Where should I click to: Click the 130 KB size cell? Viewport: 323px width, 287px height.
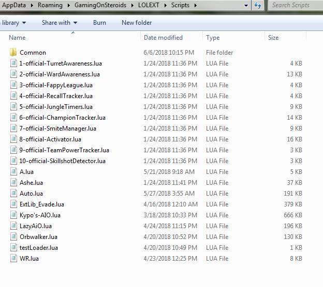tap(293, 237)
